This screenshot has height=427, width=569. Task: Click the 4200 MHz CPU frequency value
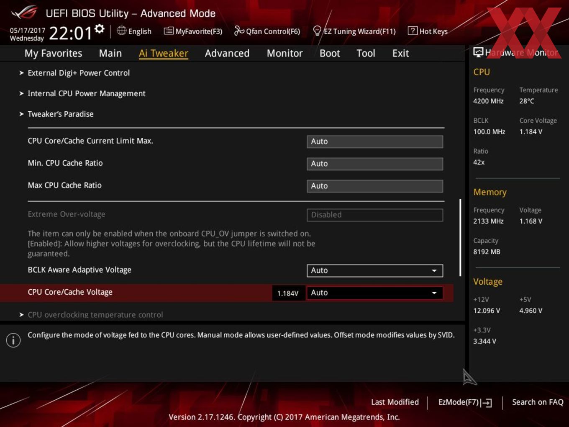point(488,101)
